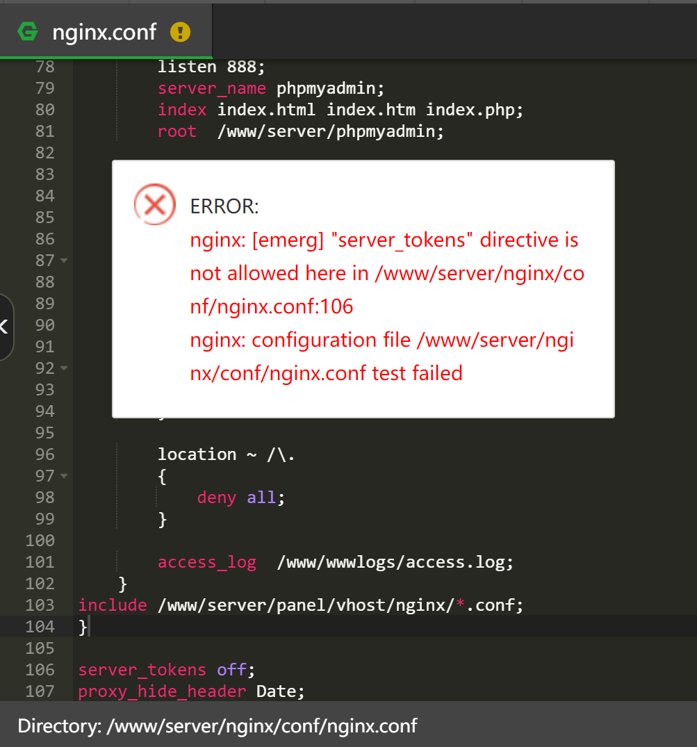Fold the location block at line 97
Screen dimensions: 697x747
tap(64, 476)
